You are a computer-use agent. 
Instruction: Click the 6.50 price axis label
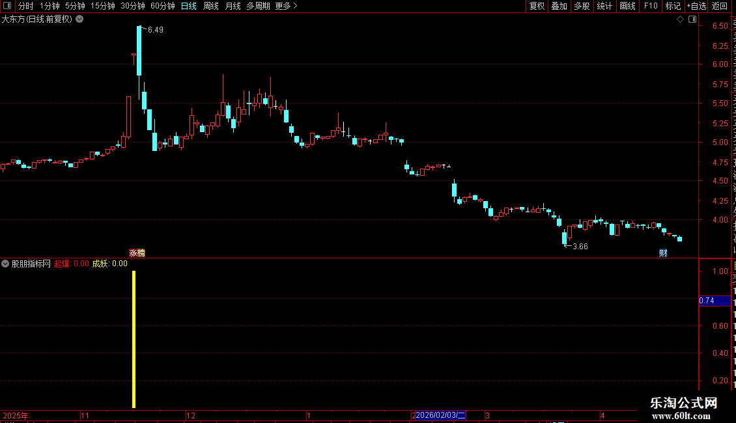[x=720, y=26]
